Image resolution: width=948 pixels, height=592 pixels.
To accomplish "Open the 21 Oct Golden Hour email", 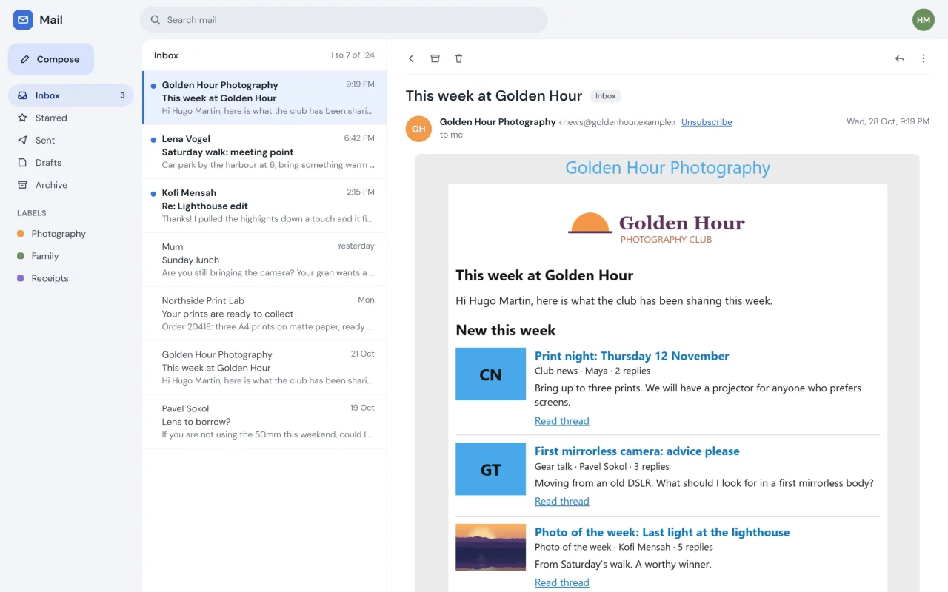I will click(x=264, y=368).
